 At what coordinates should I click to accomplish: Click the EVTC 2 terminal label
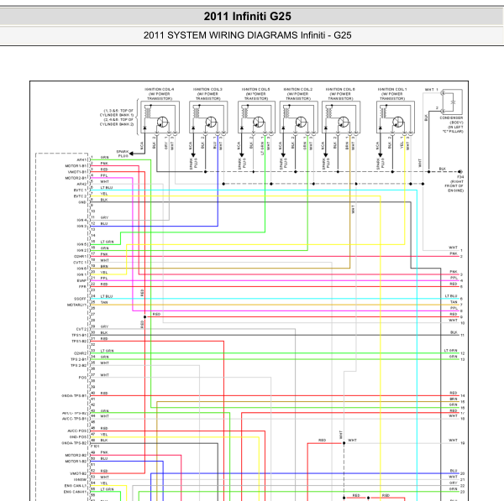pos(80,196)
